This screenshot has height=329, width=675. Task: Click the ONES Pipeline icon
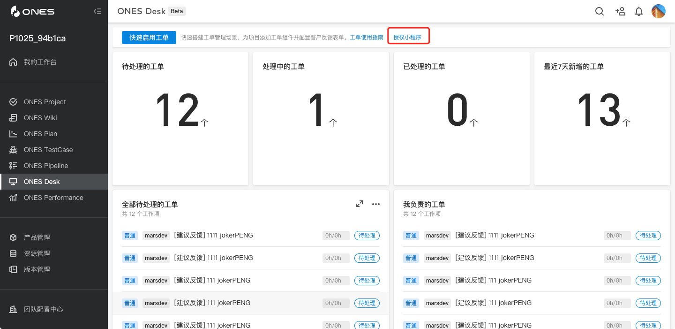[x=13, y=166]
